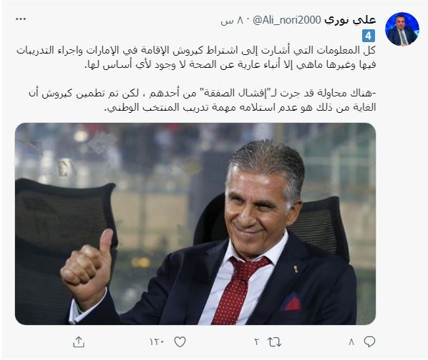Image resolution: width=428 pixels, height=360 pixels.
Task: Click the first tweet paragraph starting كل المعلومات
Action: (x=196, y=58)
